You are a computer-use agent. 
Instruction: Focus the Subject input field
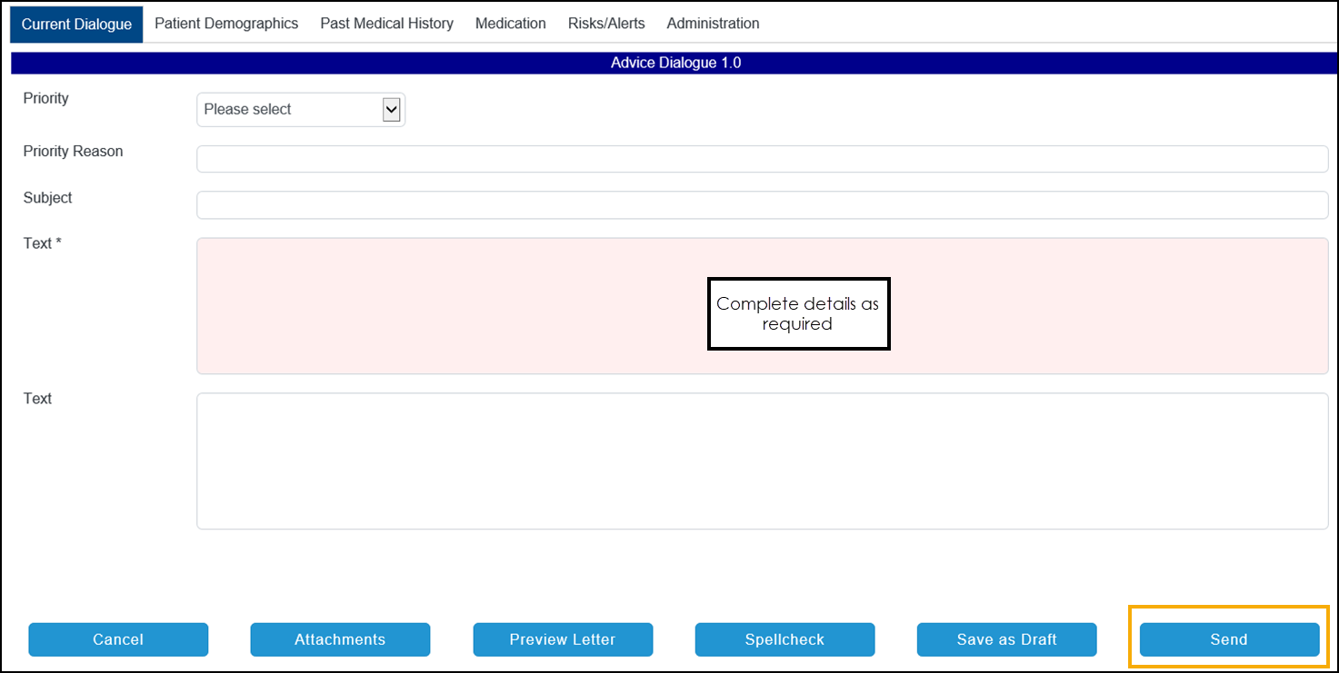click(762, 205)
